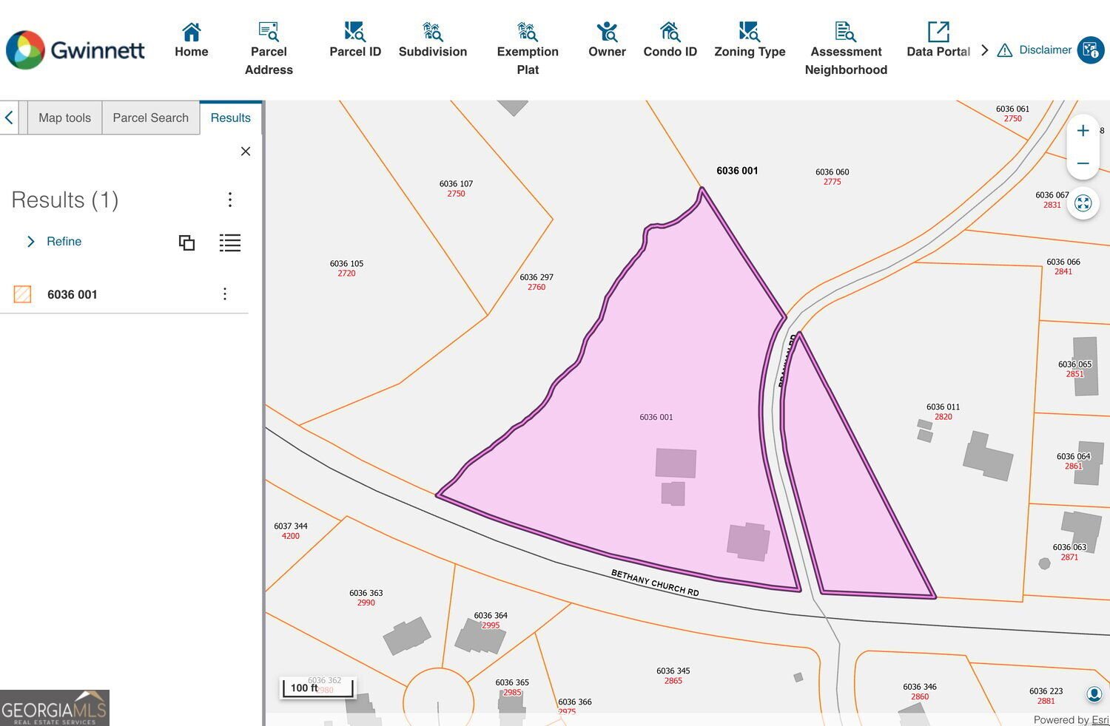Screen dimensions: 1110x726
Task: Click parcel label 6036 363 on map
Action: (366, 597)
